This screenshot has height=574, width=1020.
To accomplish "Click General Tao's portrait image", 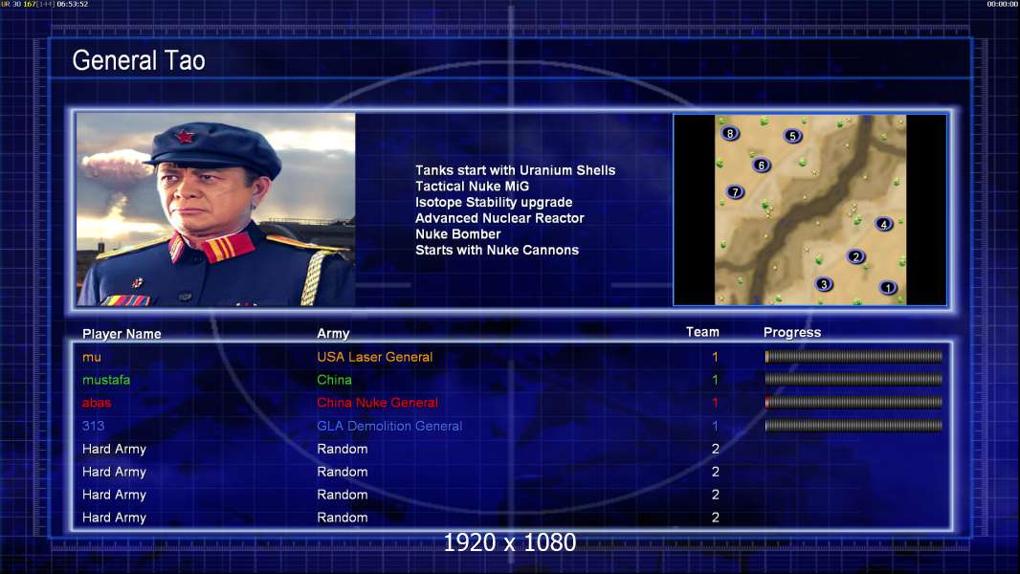I will pyautogui.click(x=216, y=210).
